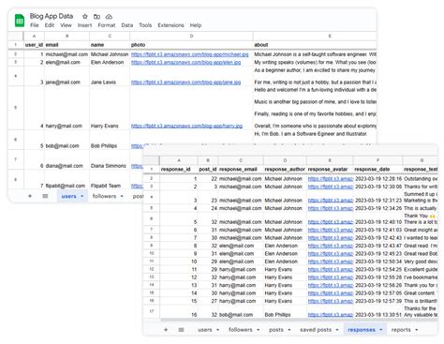Screen dimensions: 444x344
Task: Star the Blog App Data document
Action: pos(85,16)
